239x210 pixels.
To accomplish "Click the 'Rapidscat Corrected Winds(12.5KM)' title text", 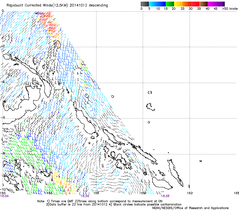I will pyautogui.click(x=37, y=5).
